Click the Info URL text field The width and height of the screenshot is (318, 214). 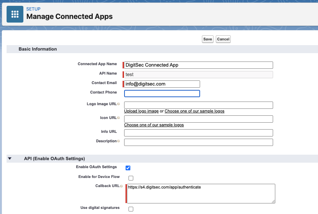click(199, 133)
